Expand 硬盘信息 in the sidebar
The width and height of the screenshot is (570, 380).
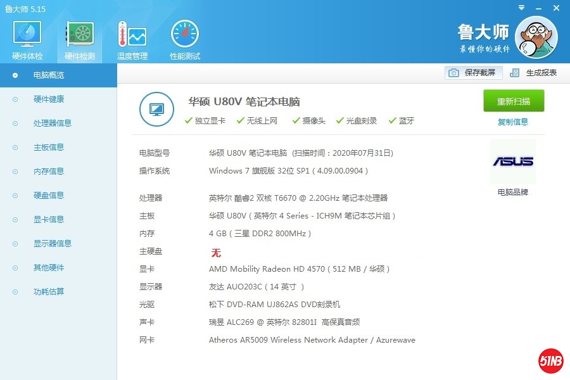click(49, 196)
